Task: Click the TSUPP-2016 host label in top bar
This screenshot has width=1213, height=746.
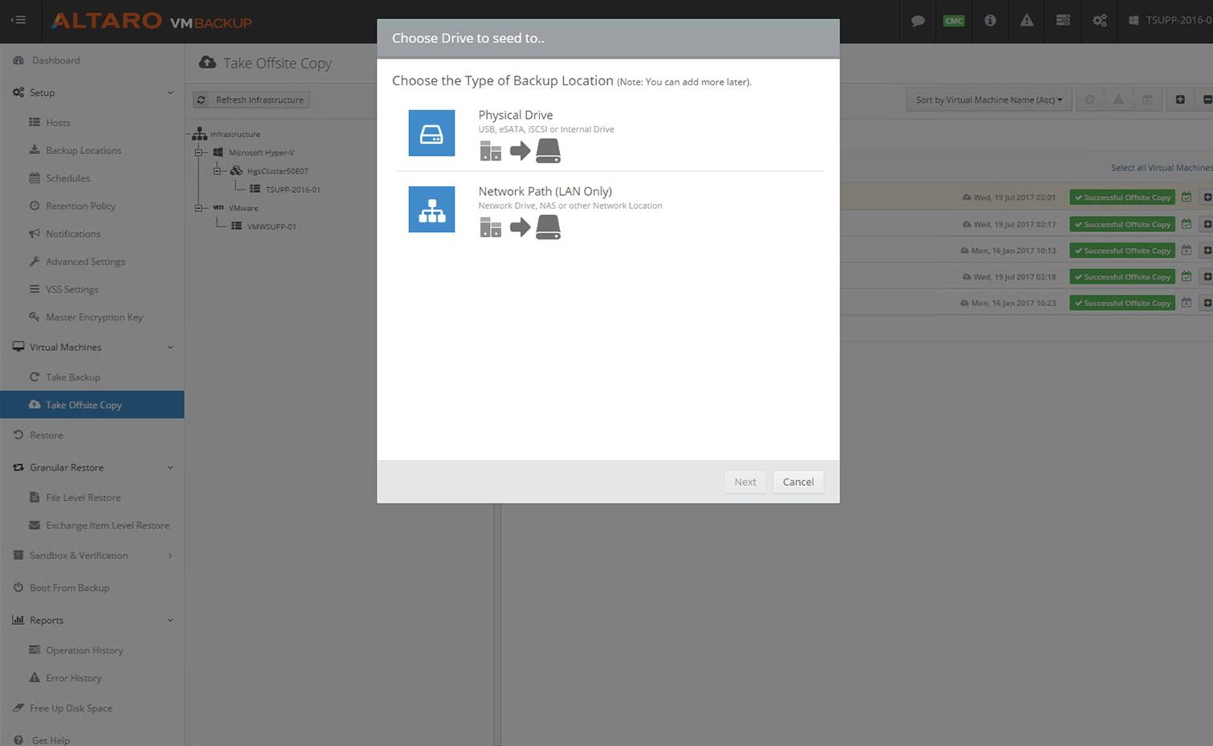Action: [1171, 20]
